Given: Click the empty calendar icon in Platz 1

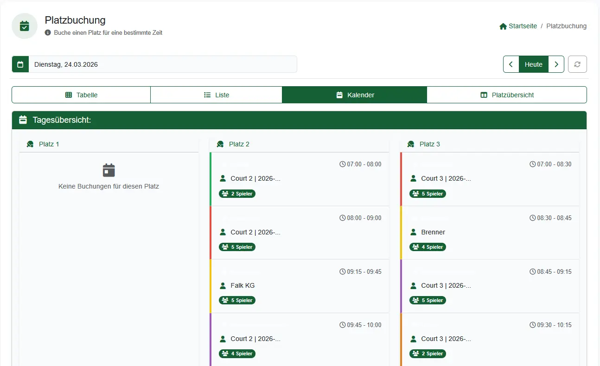Looking at the screenshot, I should [x=109, y=170].
